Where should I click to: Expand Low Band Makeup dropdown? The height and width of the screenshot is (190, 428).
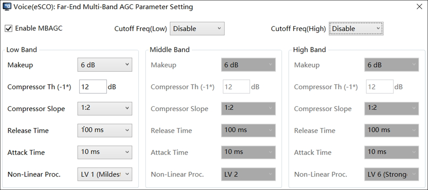tap(105, 65)
